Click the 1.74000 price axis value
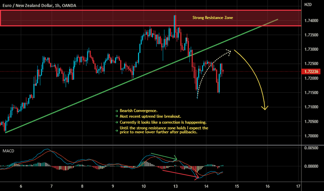This screenshot has width=324, height=191. (311, 20)
